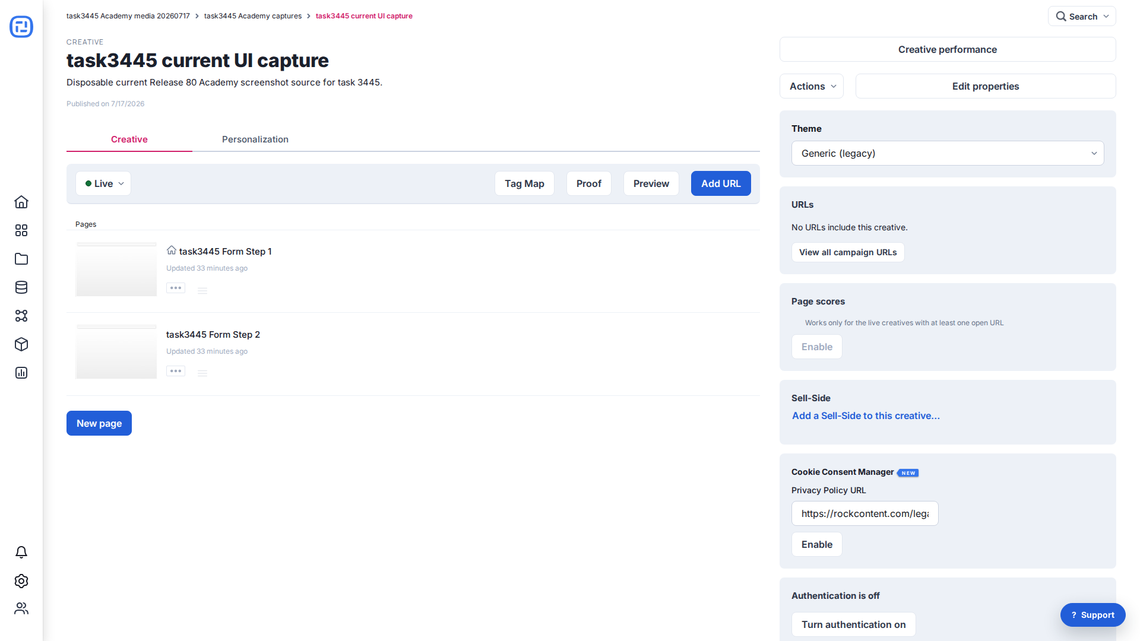
Task: Expand the Actions dropdown
Action: click(x=812, y=86)
